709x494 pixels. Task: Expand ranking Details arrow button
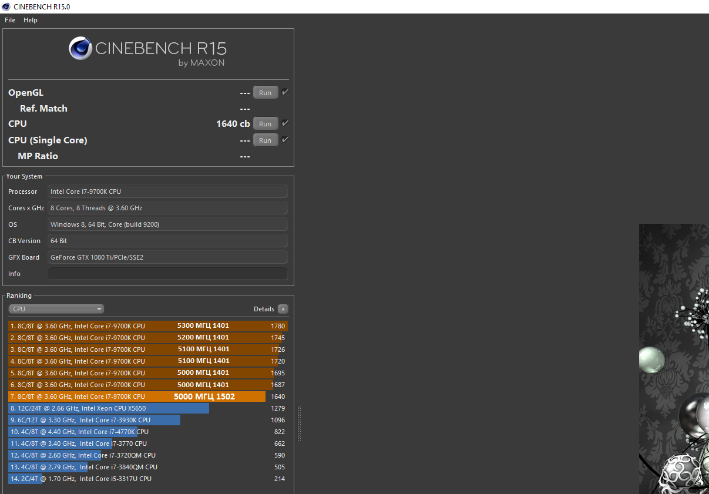pos(283,309)
